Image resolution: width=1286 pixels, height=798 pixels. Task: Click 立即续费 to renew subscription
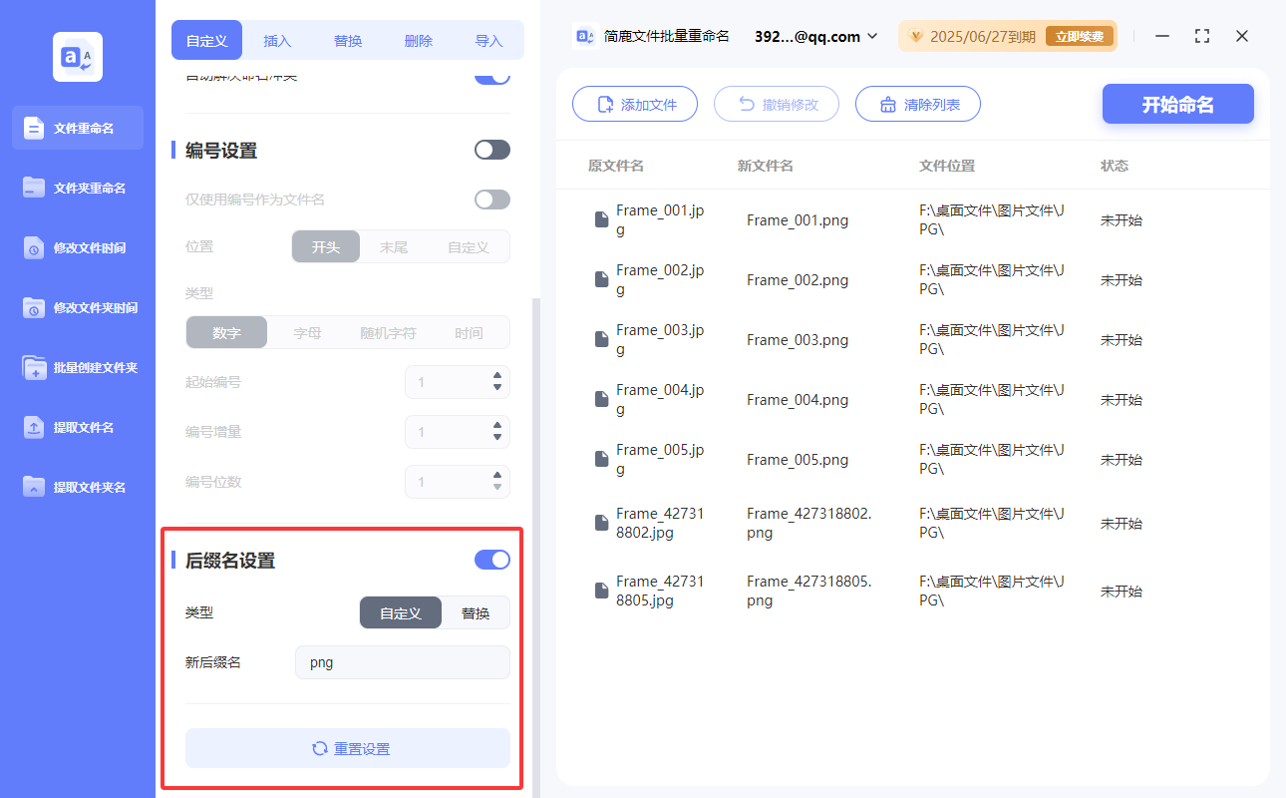pyautogui.click(x=1080, y=35)
